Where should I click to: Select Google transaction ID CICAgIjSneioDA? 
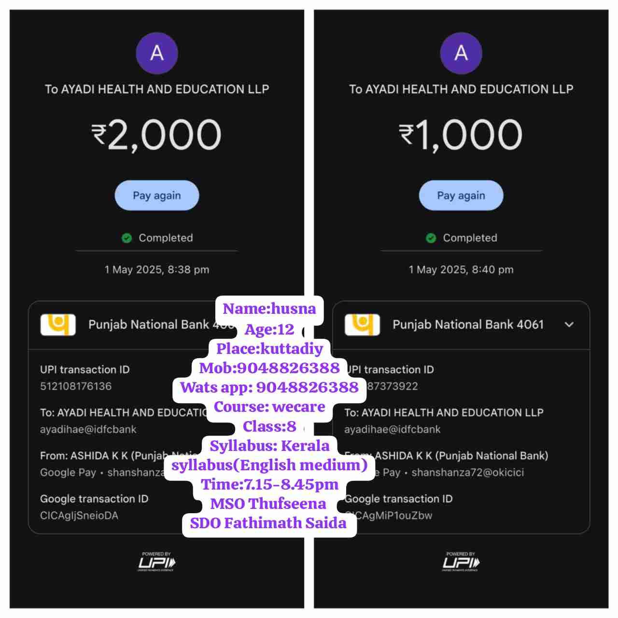point(79,516)
